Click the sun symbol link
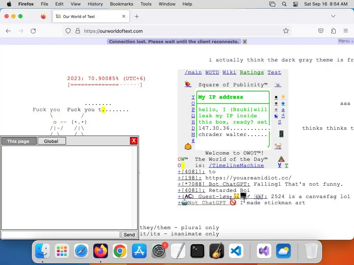The image size is (354, 265). coord(283,97)
